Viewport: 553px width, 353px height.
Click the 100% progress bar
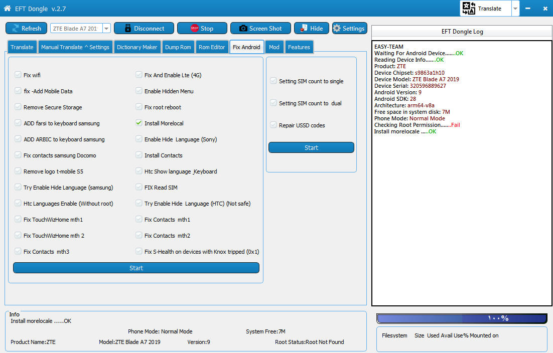pos(462,318)
